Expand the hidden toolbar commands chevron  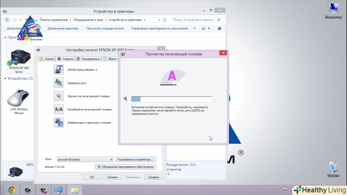tap(194, 29)
